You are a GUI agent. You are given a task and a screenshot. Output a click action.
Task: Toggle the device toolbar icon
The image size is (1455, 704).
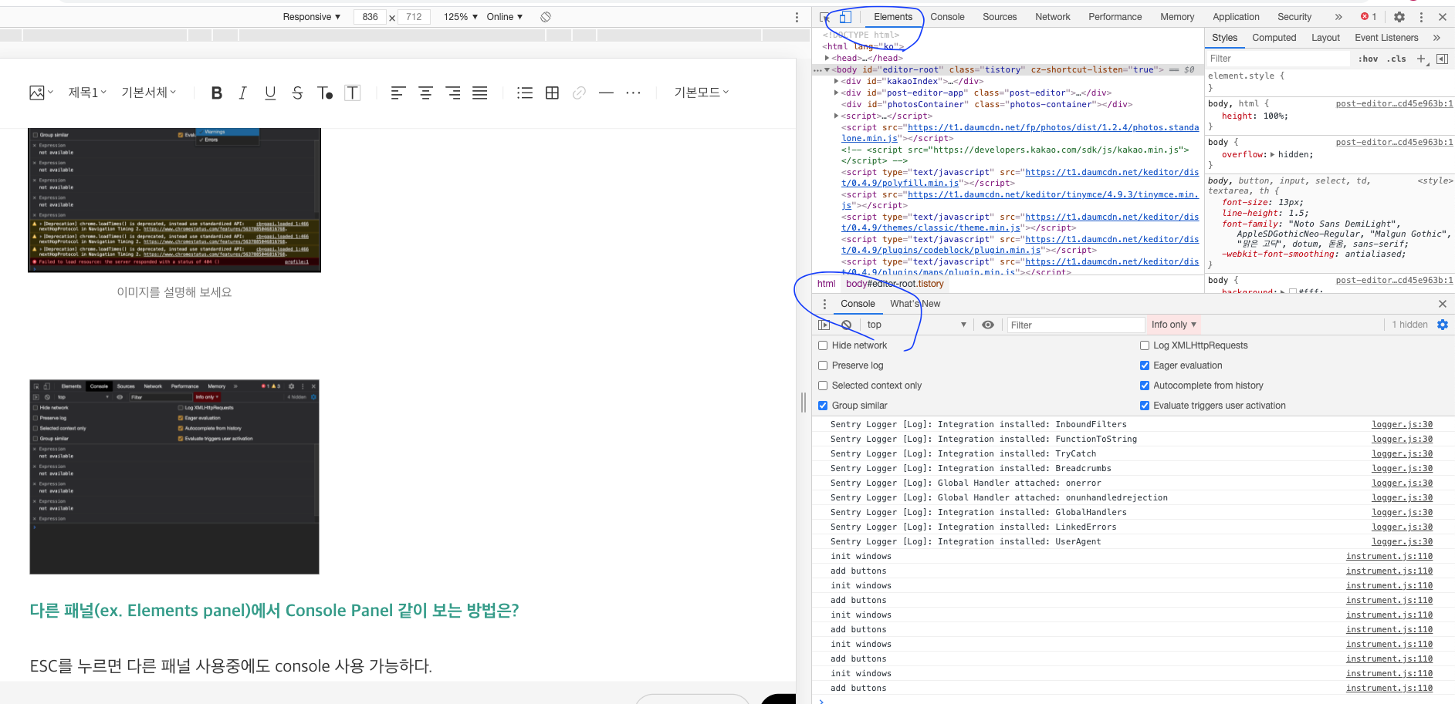(845, 17)
